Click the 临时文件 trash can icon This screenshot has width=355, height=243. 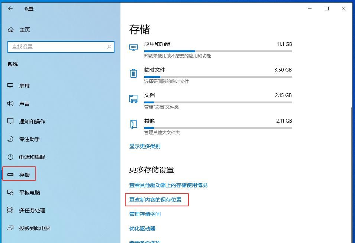point(133,73)
